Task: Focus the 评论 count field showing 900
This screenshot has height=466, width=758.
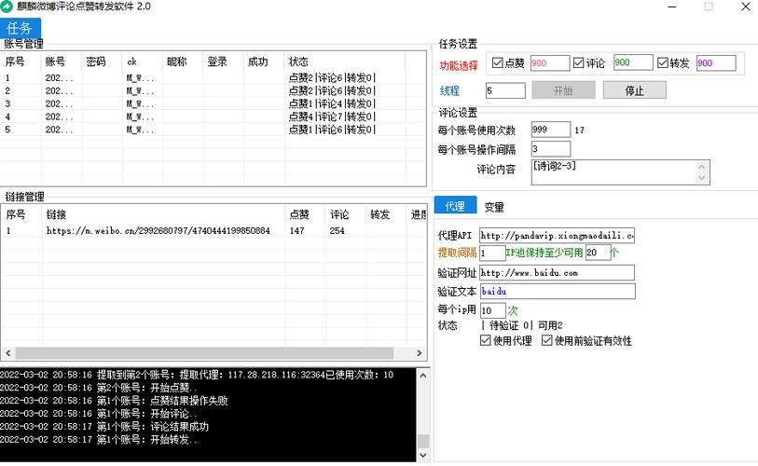Action: click(633, 62)
